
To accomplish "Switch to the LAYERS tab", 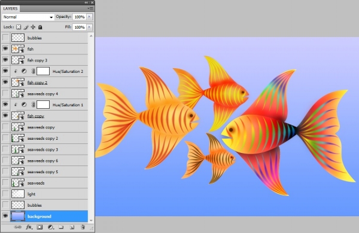I will 10,9.
